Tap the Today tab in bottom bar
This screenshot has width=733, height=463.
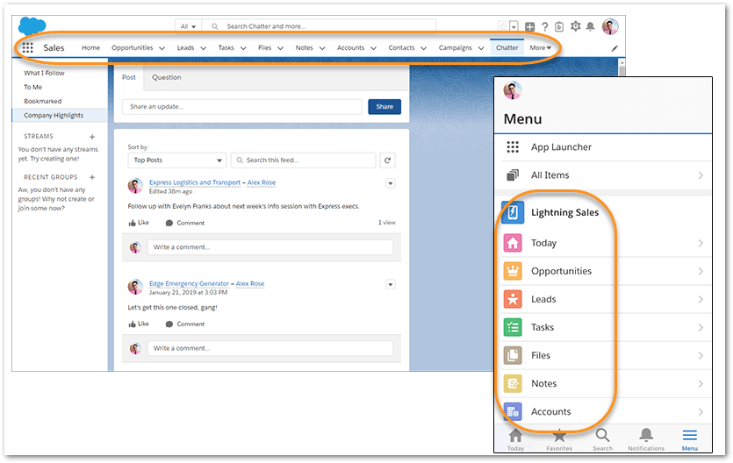515,439
